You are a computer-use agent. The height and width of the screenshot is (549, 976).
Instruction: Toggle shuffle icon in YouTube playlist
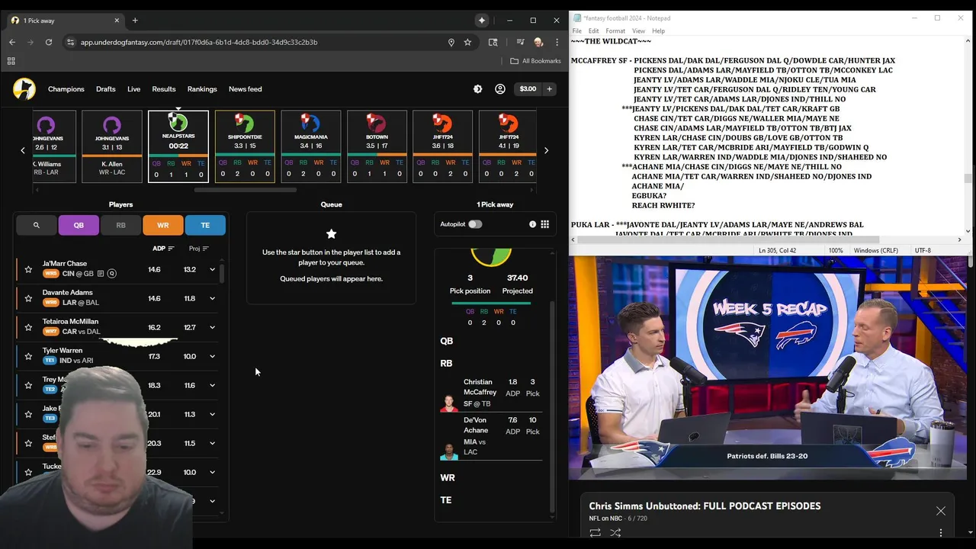(x=615, y=533)
